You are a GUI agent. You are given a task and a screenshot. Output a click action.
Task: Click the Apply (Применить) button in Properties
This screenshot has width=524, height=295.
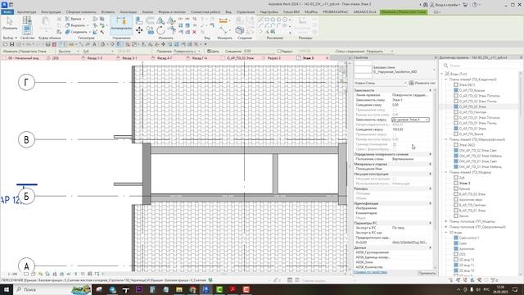click(x=427, y=273)
